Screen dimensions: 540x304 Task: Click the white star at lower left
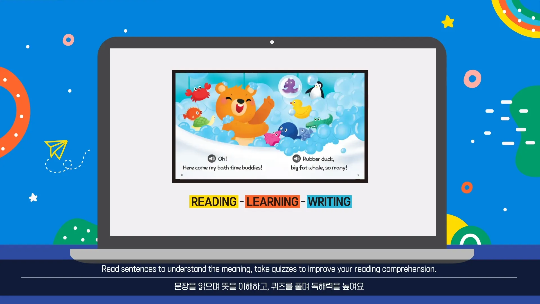point(33,198)
